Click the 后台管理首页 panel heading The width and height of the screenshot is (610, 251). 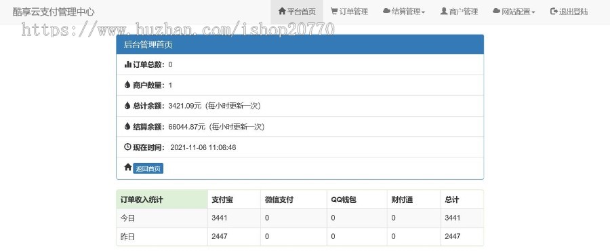tap(300, 44)
